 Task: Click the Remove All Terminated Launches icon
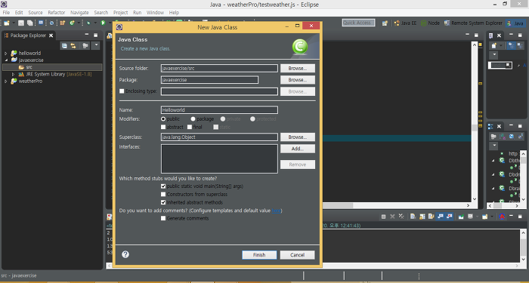coord(401,217)
